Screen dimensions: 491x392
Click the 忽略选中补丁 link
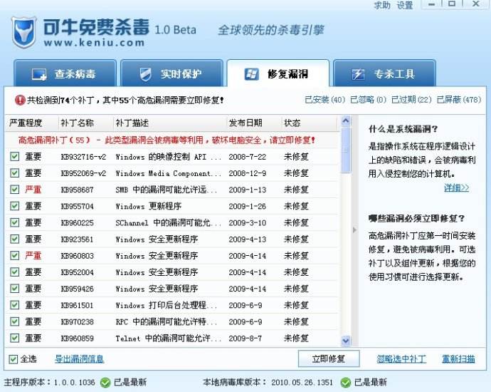pyautogui.click(x=401, y=359)
